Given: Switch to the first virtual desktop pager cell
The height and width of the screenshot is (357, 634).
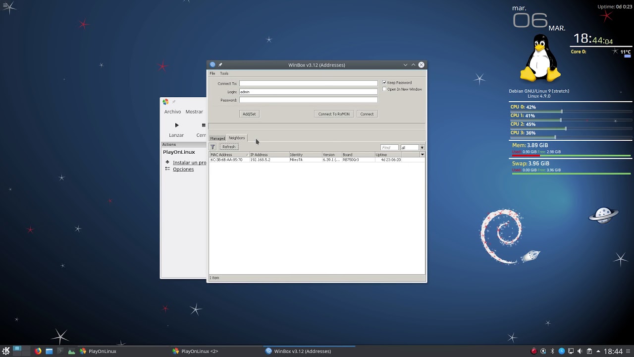Looking at the screenshot, I should click(17, 349).
